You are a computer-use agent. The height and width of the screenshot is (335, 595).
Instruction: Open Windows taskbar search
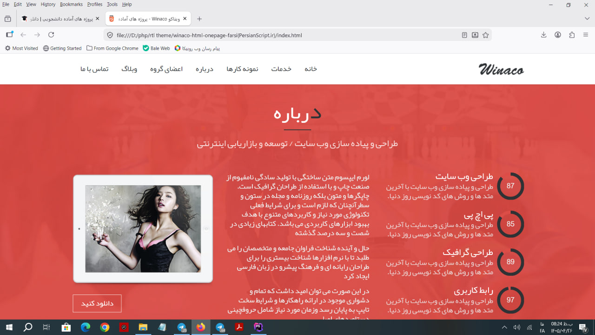point(28,327)
